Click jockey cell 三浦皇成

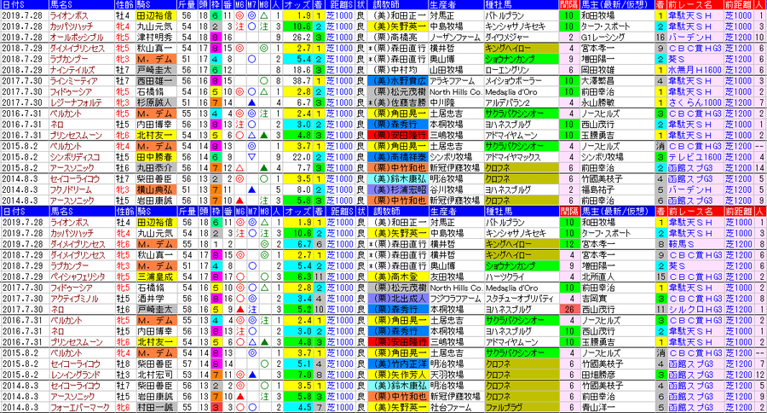(x=156, y=276)
